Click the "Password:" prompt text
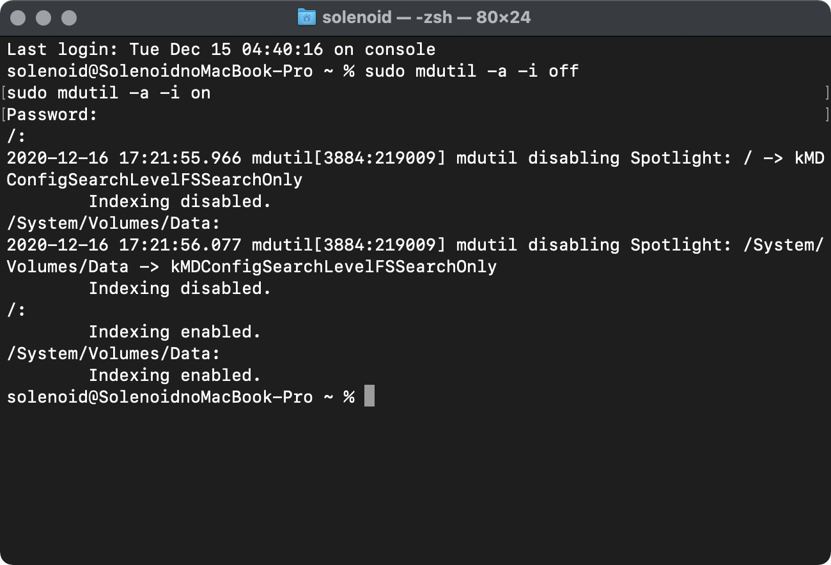This screenshot has height=565, width=831. 52,115
